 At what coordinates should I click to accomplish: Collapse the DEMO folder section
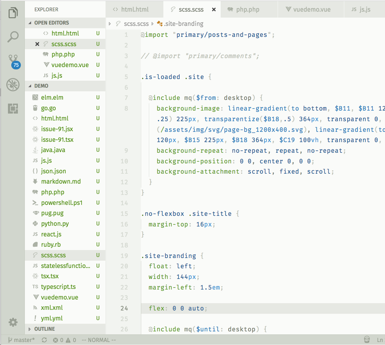tap(41, 86)
